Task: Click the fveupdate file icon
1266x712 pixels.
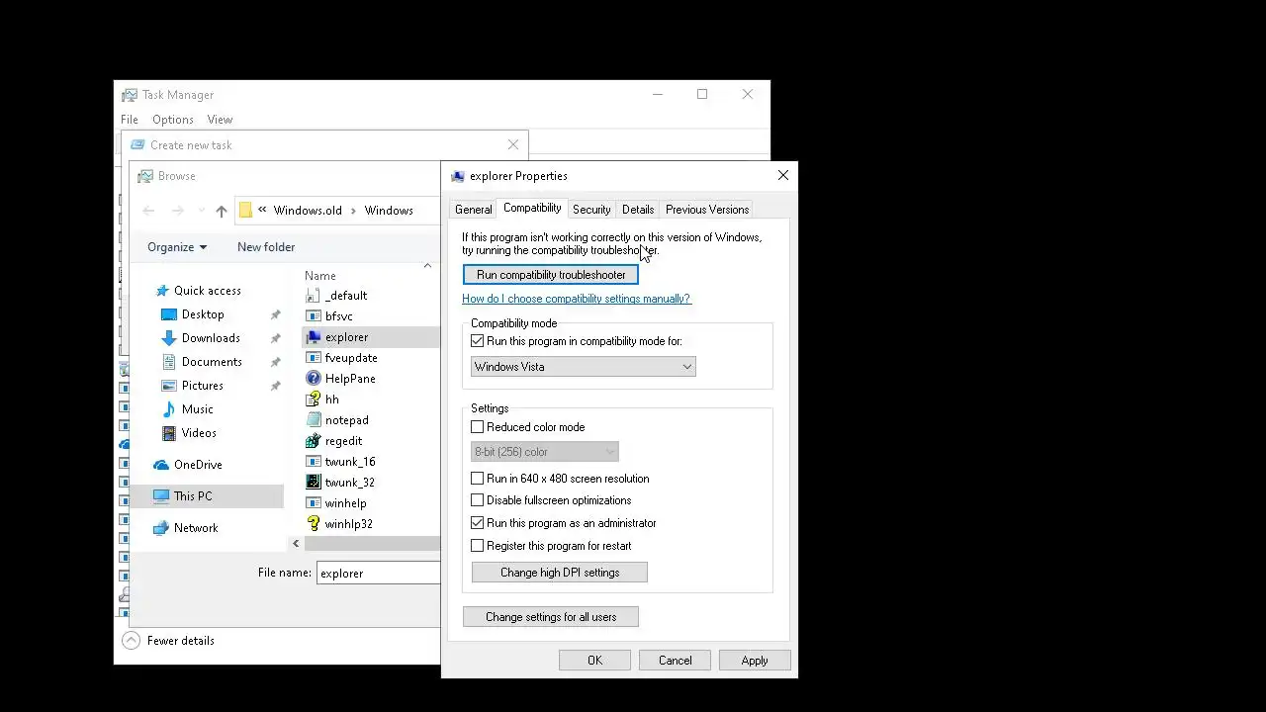Action: point(314,358)
